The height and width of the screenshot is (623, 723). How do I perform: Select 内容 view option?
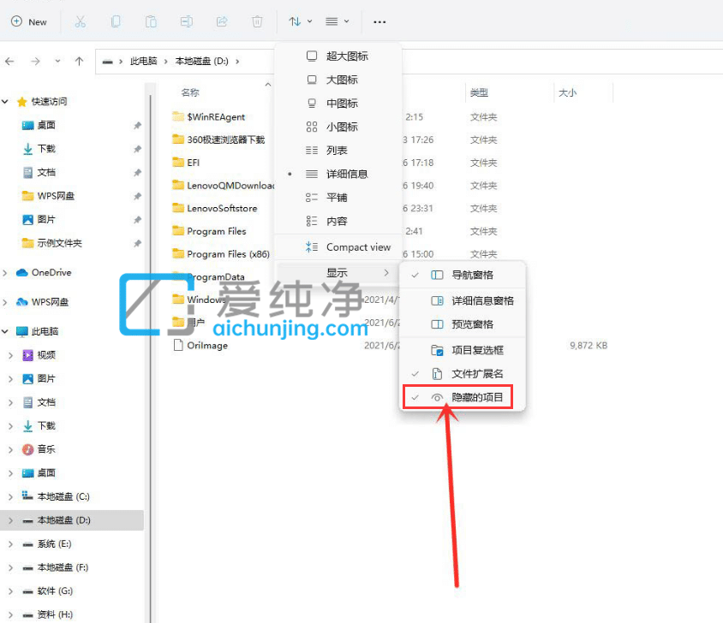pos(338,221)
